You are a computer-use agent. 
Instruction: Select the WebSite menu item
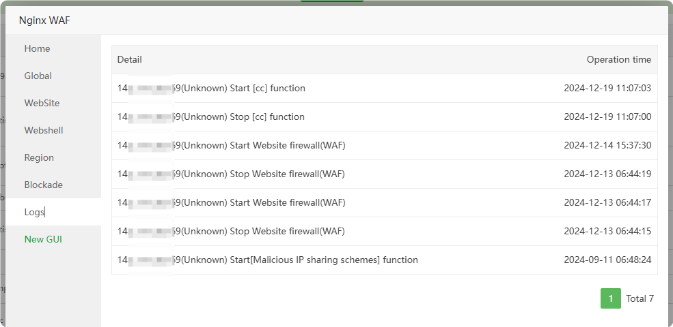pos(42,104)
